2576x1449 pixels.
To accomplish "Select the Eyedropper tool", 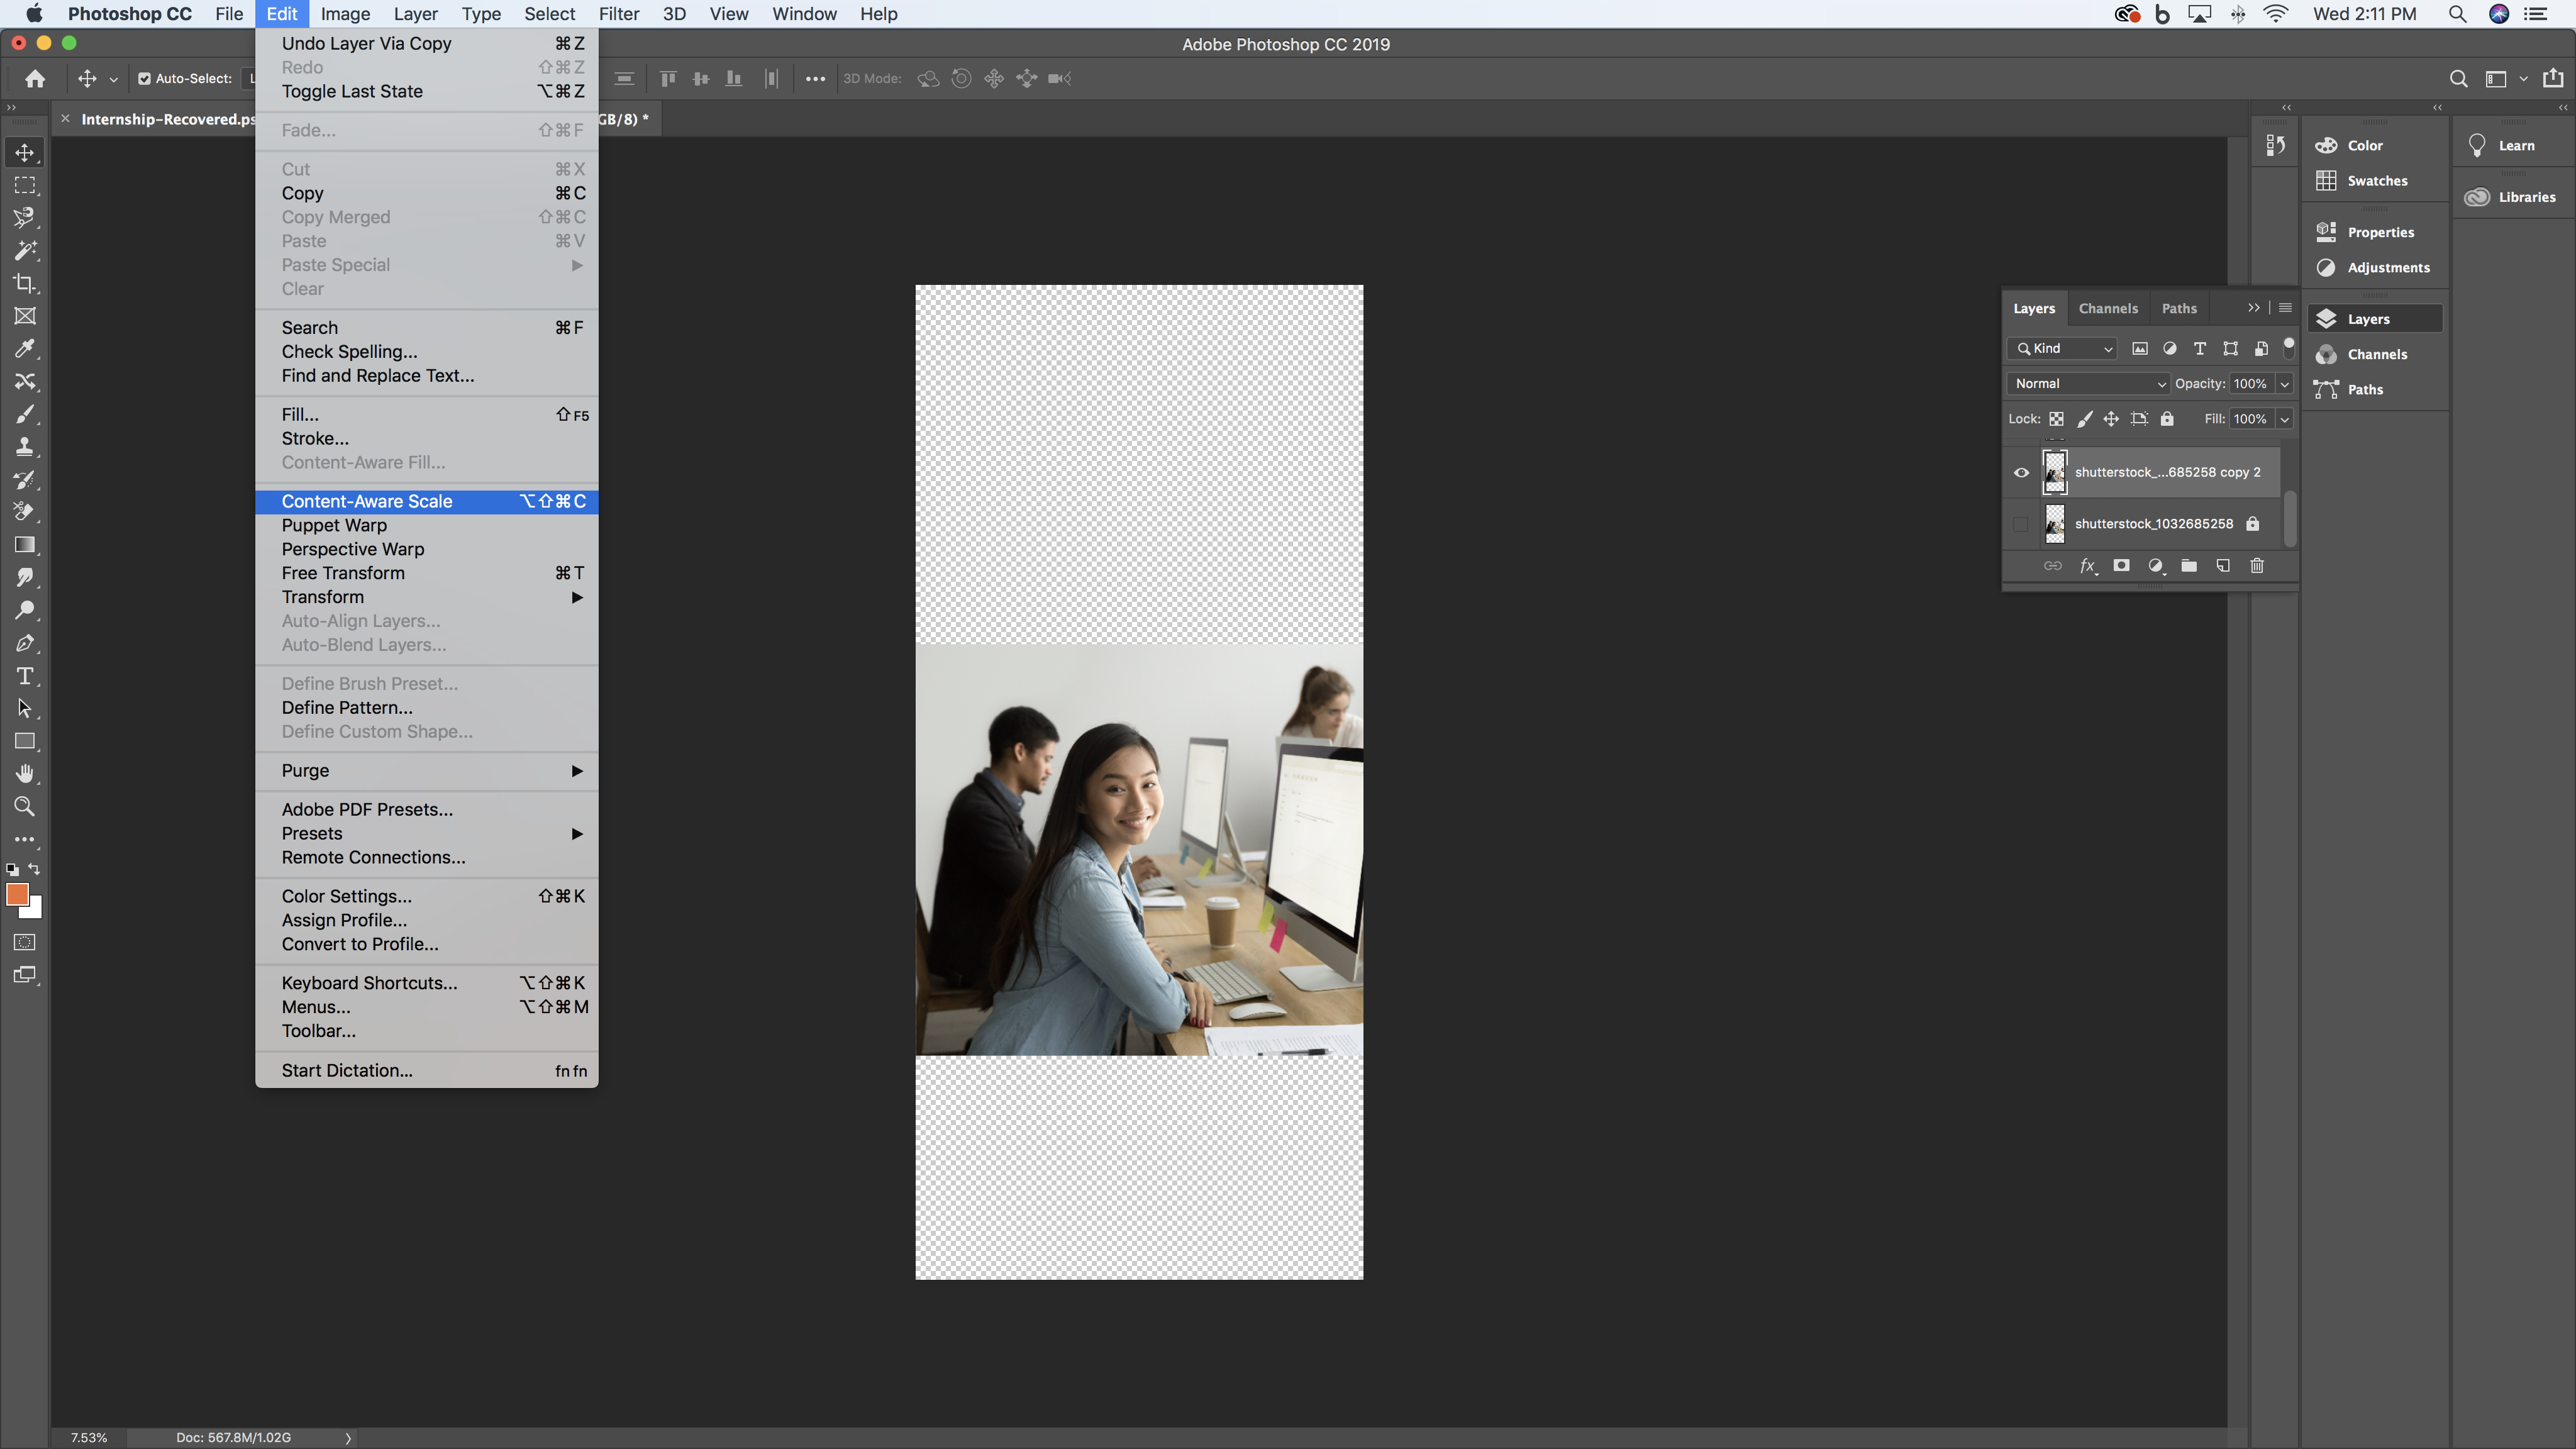I will click(x=25, y=348).
